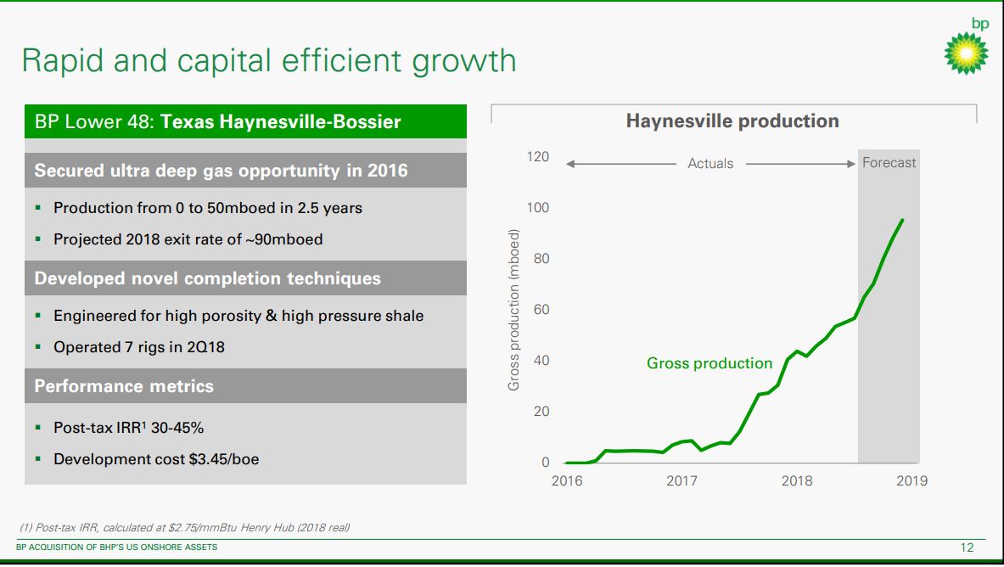Click the y-axis value 120
This screenshot has height=567, width=1004.
(538, 157)
